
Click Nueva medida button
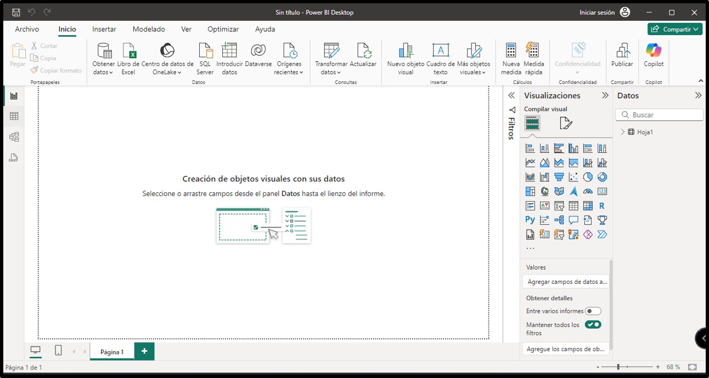[x=511, y=59]
